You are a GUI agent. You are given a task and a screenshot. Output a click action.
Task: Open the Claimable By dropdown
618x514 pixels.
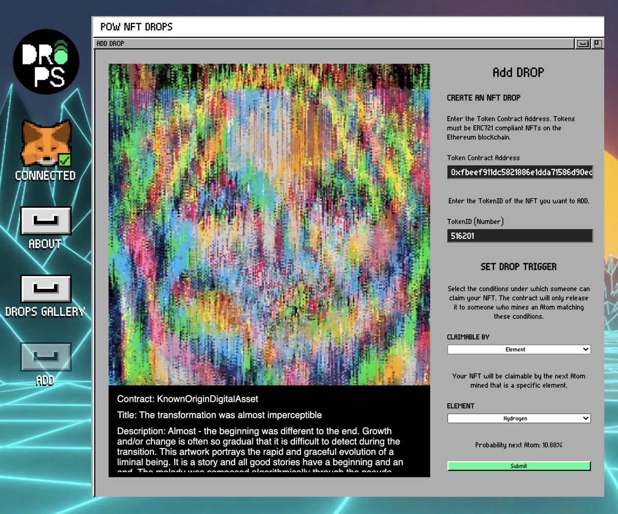tap(519, 350)
